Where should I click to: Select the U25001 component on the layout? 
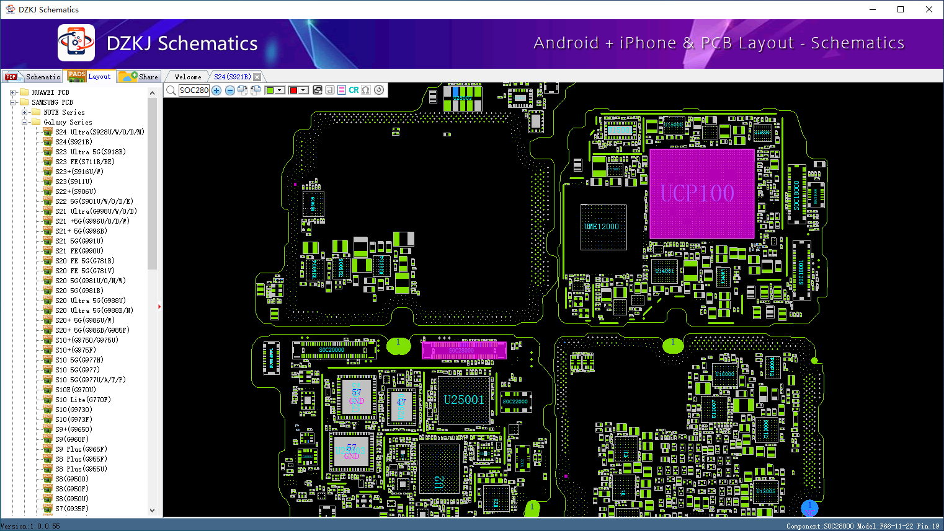pyautogui.click(x=464, y=400)
